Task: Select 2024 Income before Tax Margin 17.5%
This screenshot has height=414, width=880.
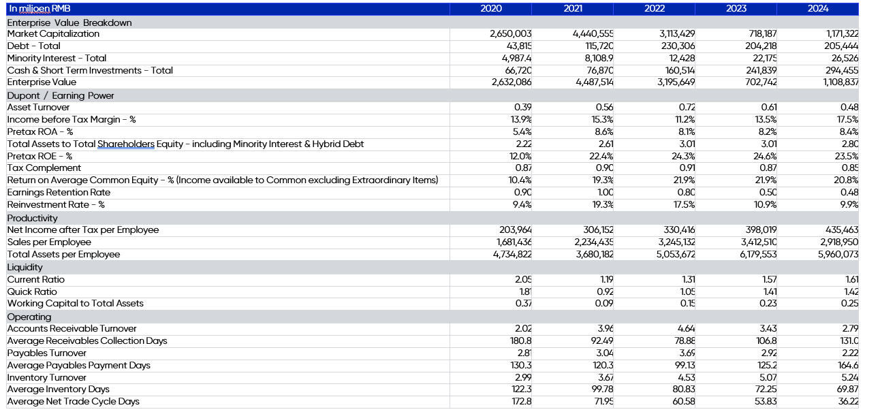Action: [847, 120]
